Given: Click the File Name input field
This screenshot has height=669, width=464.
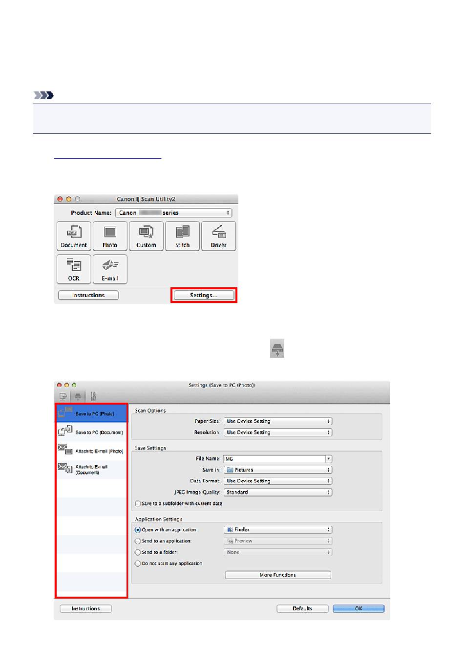Looking at the screenshot, I should pyautogui.click(x=274, y=459).
